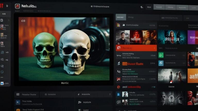Click the pencil icon on the third lower tab
Image resolution: width=198 pixels, height=111 pixels.
79,94
